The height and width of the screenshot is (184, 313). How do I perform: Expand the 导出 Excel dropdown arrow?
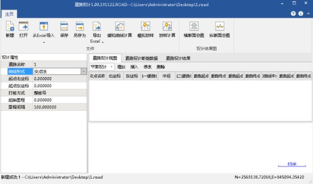[x=102, y=42]
